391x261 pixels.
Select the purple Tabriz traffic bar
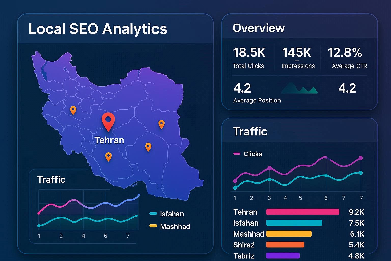click(283, 256)
